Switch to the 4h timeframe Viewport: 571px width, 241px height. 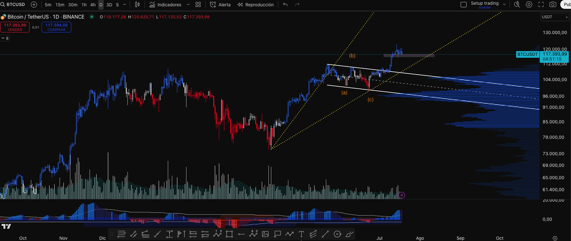tap(93, 4)
